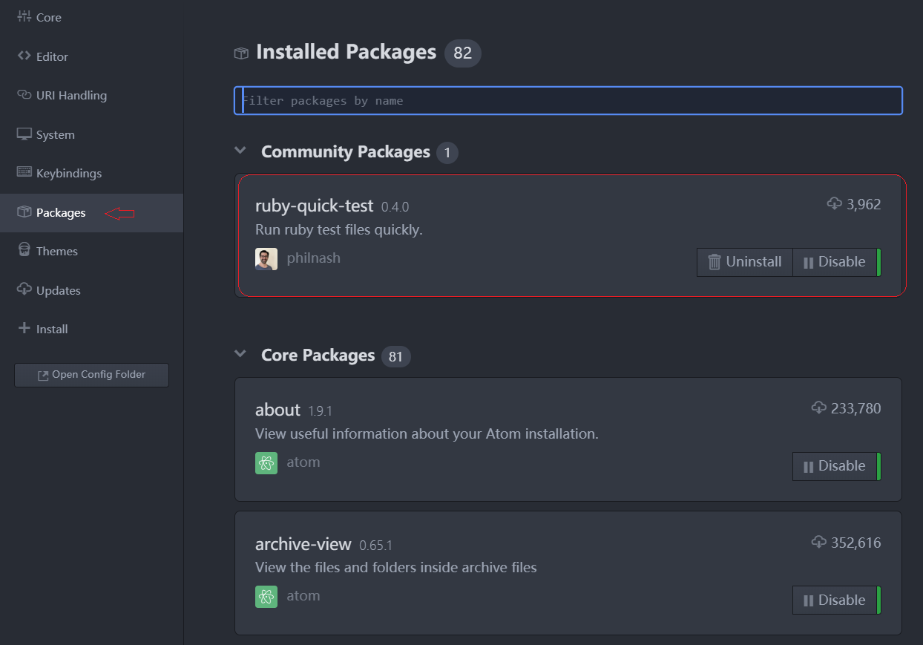Viewport: 923px width, 645px height.
Task: Collapse the Community Packages section
Action: click(x=240, y=150)
